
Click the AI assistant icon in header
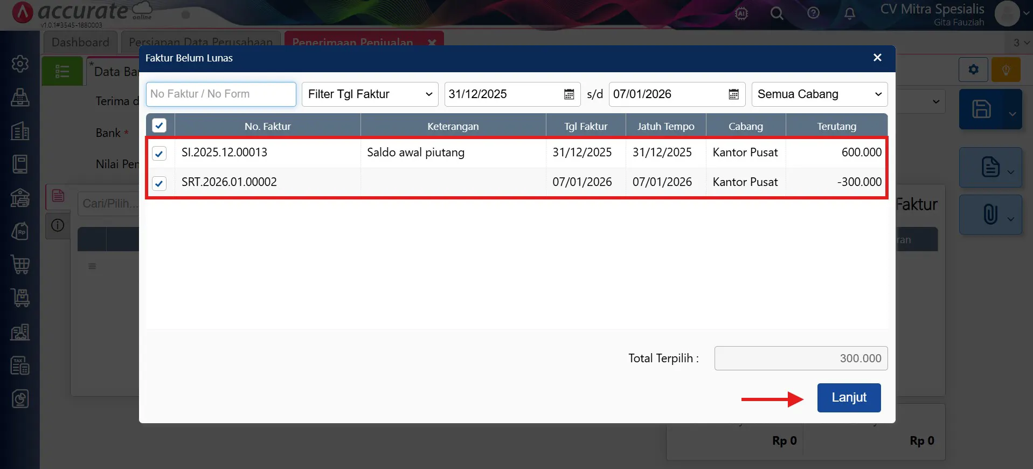(741, 13)
